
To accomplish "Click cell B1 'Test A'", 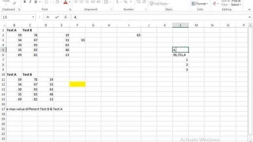I will 14,30.
